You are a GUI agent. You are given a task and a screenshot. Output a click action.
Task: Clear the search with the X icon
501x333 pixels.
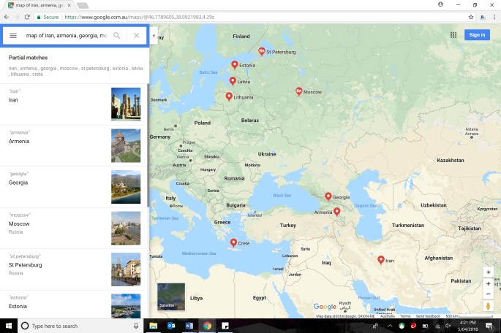point(137,35)
